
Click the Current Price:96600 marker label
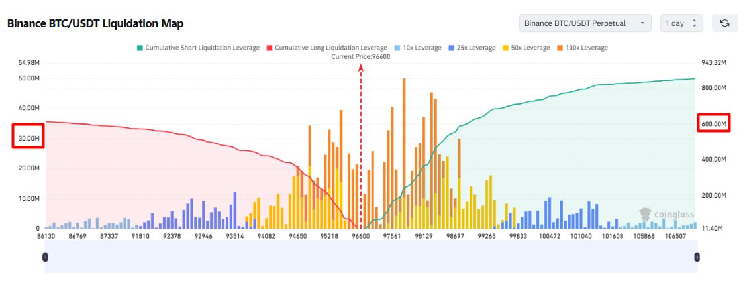click(360, 57)
